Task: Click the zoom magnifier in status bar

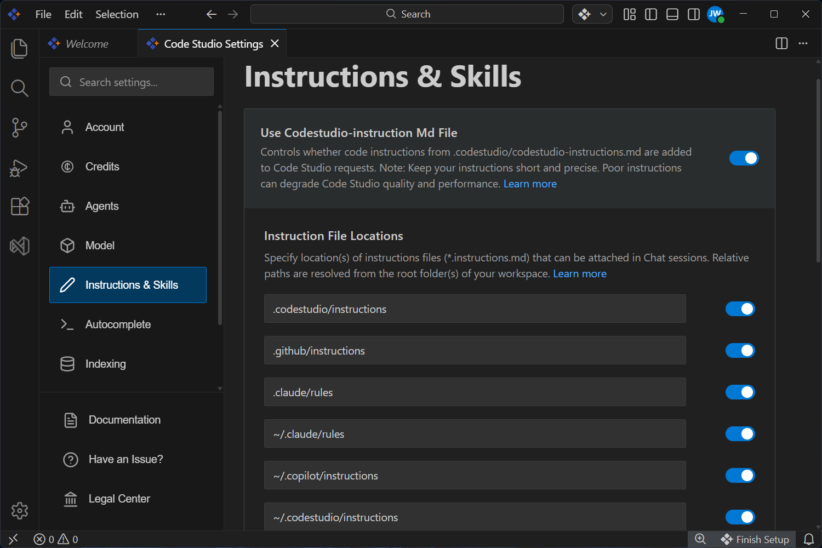Action: tap(700, 539)
